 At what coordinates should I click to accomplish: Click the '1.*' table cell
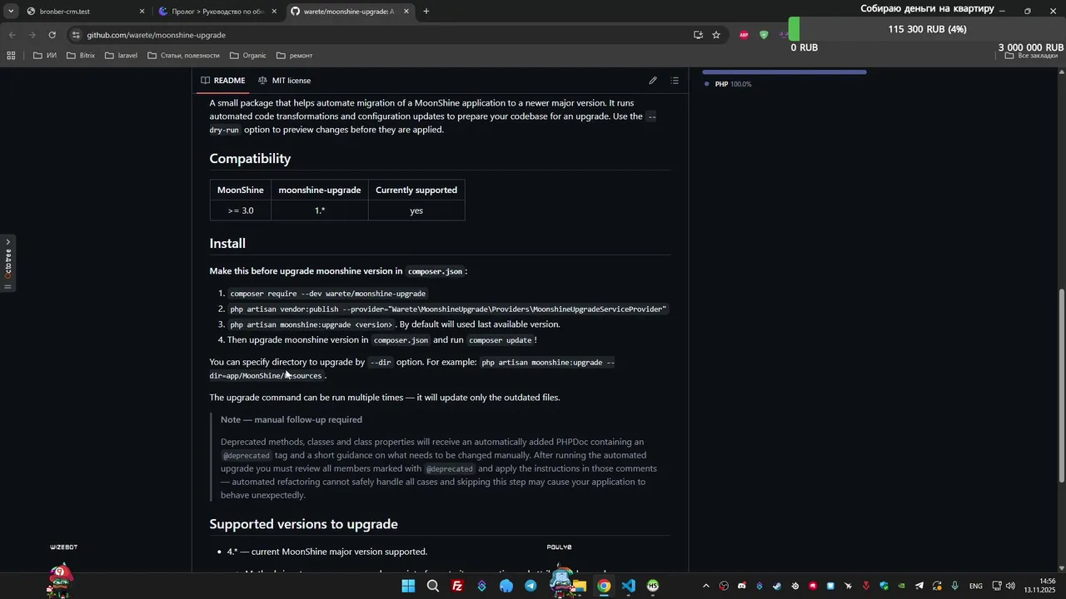pyautogui.click(x=320, y=210)
